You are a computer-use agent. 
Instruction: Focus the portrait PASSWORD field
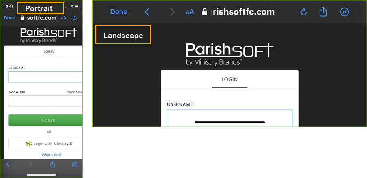[x=45, y=101]
